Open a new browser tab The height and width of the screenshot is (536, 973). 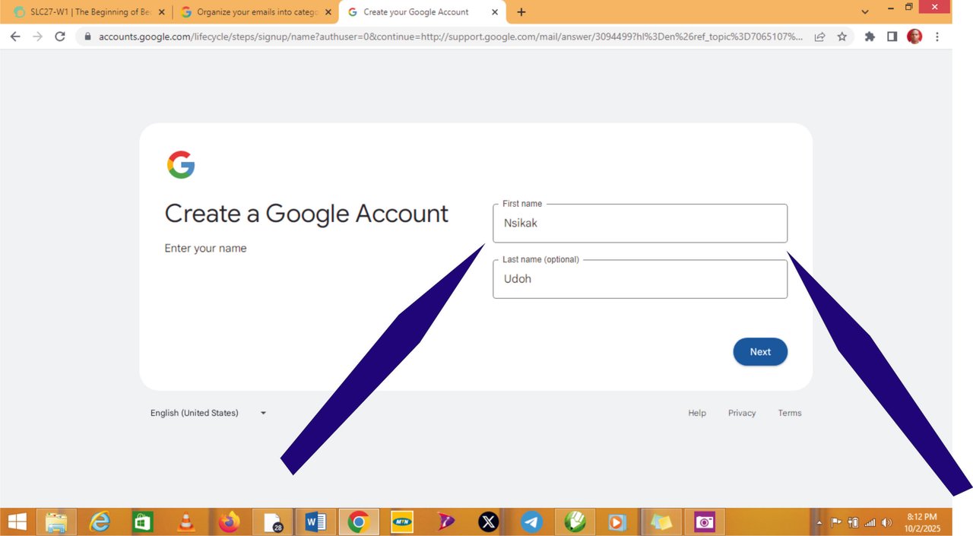pyautogui.click(x=521, y=12)
